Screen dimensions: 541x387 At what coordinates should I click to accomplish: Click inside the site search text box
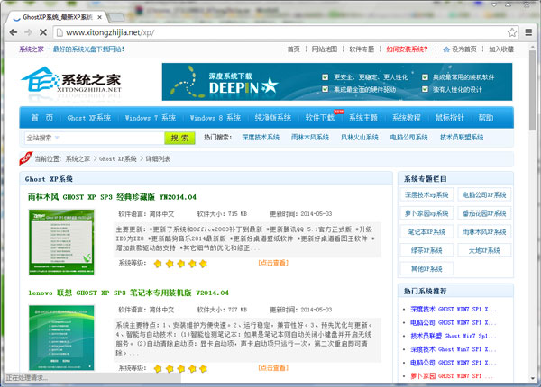pos(112,138)
